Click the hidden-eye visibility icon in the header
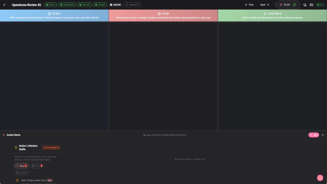Viewport: 327px width, 184px height. point(311,5)
